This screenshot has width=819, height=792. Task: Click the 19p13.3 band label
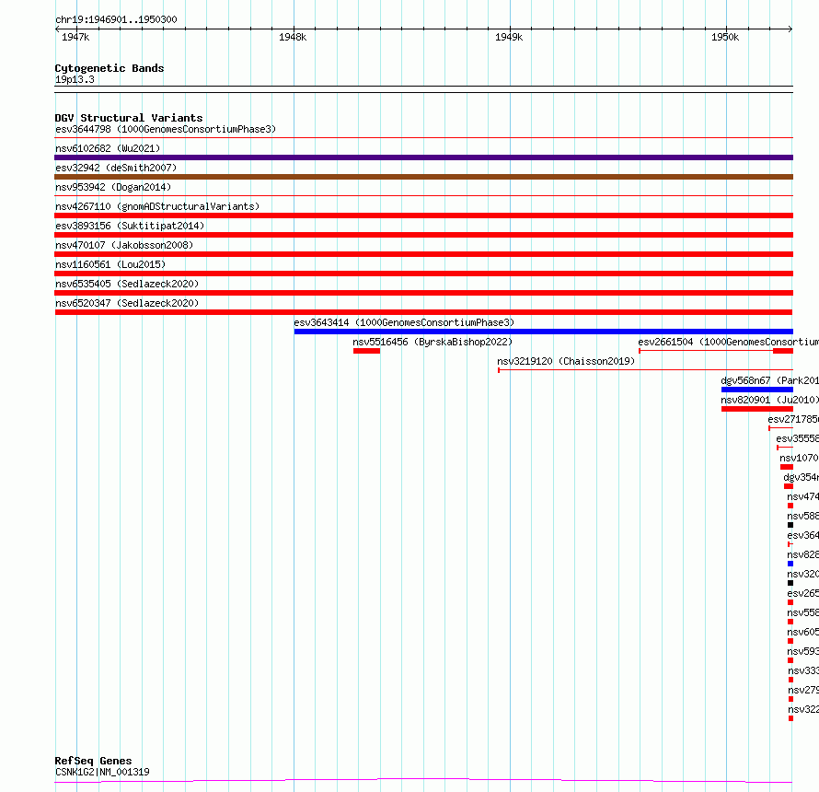(x=75, y=79)
